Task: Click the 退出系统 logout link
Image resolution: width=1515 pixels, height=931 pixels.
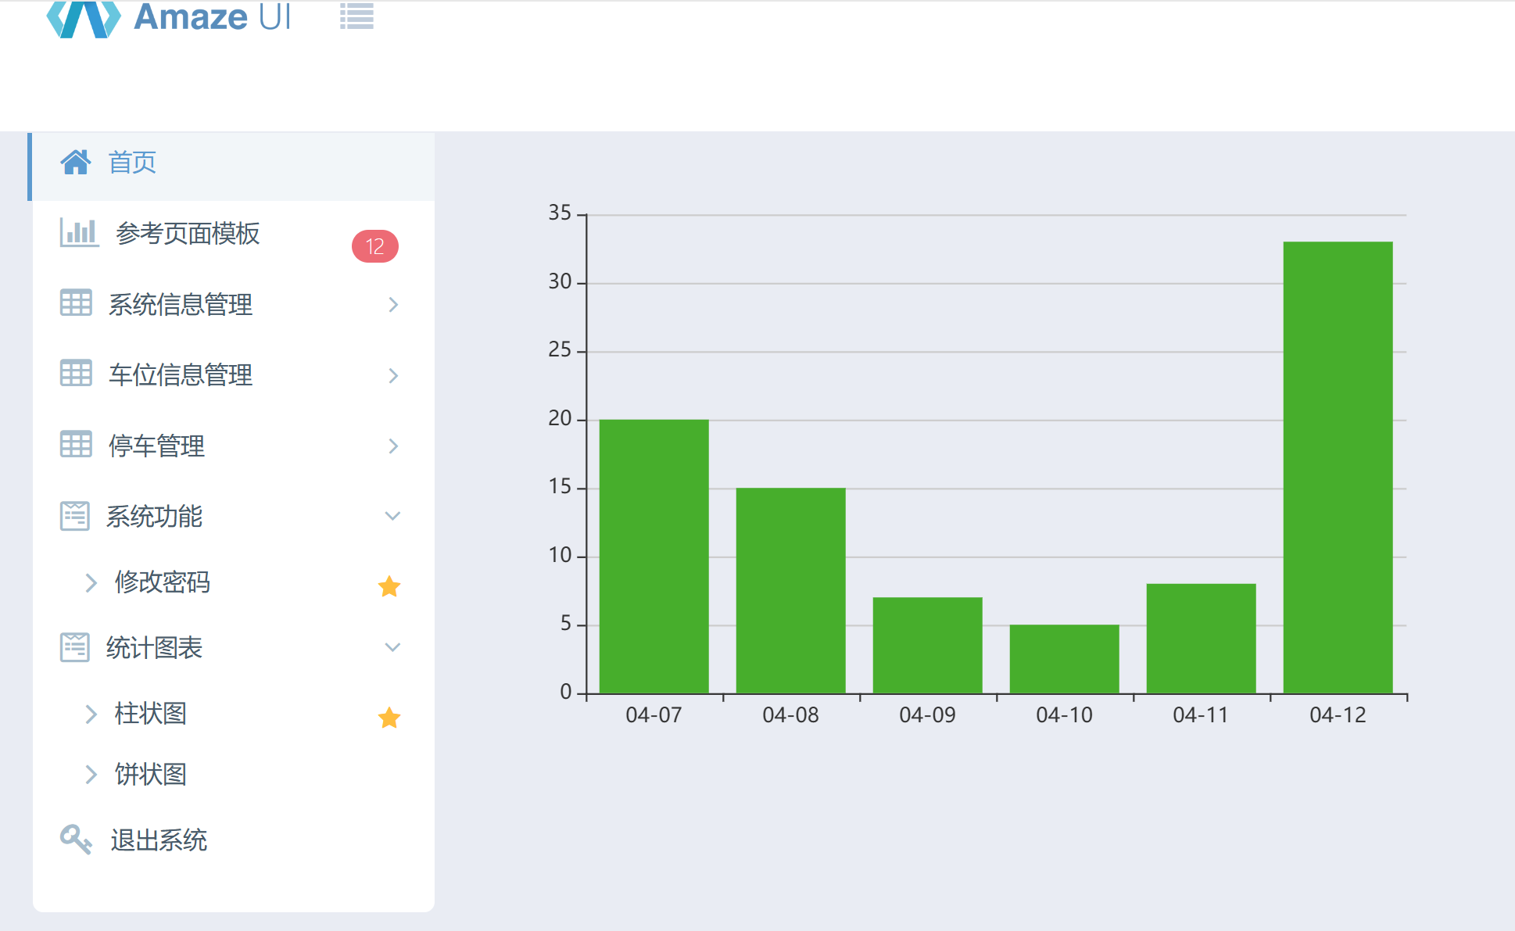Action: click(x=159, y=840)
